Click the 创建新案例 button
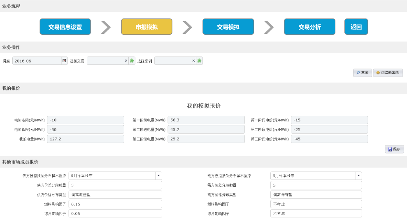407x219 pixels. pyautogui.click(x=388, y=73)
